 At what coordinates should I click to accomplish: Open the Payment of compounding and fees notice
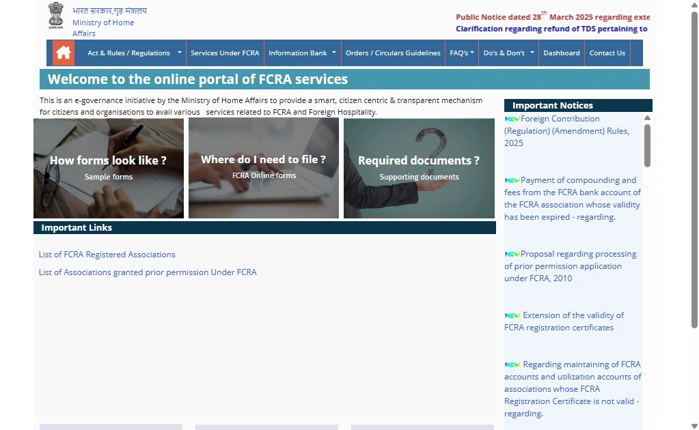[573, 199]
